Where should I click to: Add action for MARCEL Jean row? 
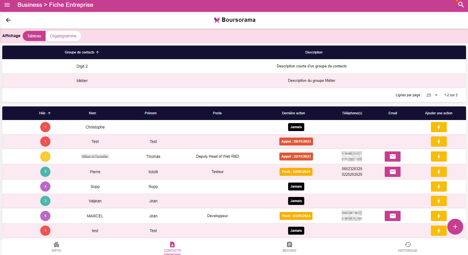point(439,216)
